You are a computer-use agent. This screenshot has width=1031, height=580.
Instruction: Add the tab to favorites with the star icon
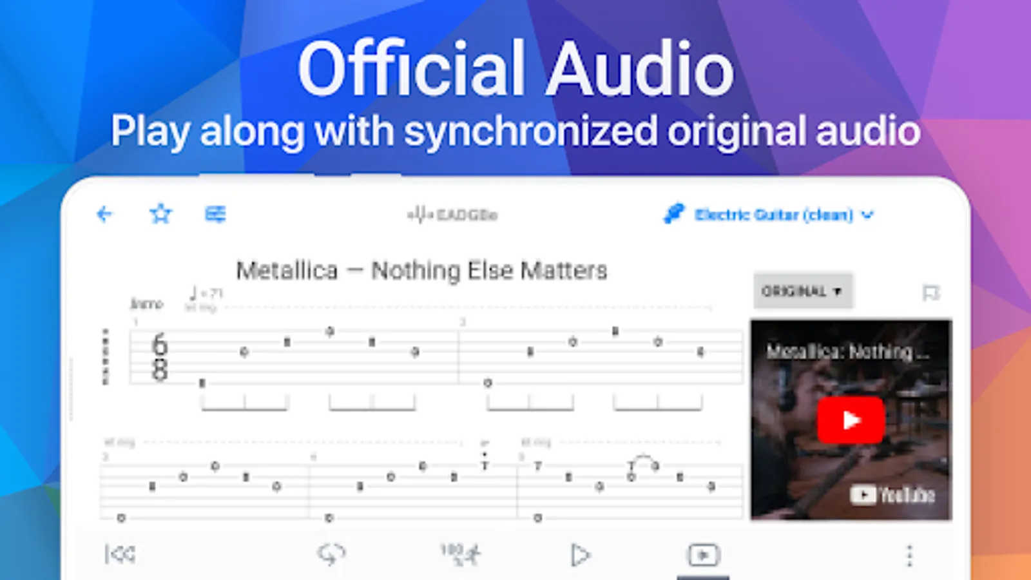coord(160,213)
